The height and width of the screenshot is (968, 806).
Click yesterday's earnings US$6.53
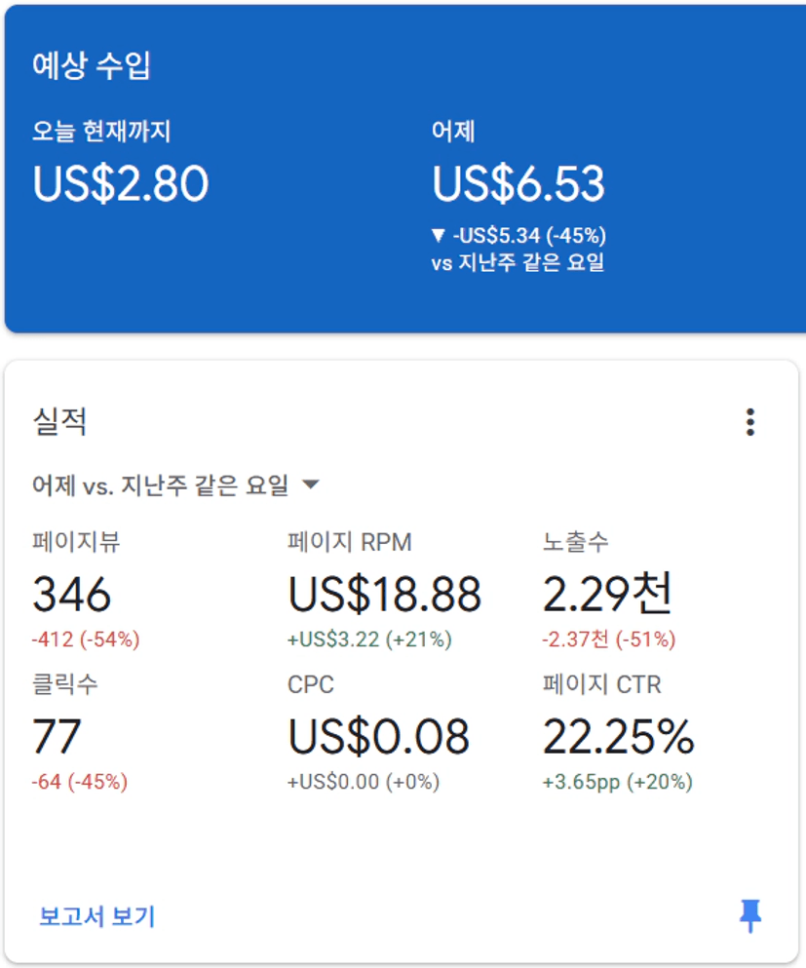[518, 184]
